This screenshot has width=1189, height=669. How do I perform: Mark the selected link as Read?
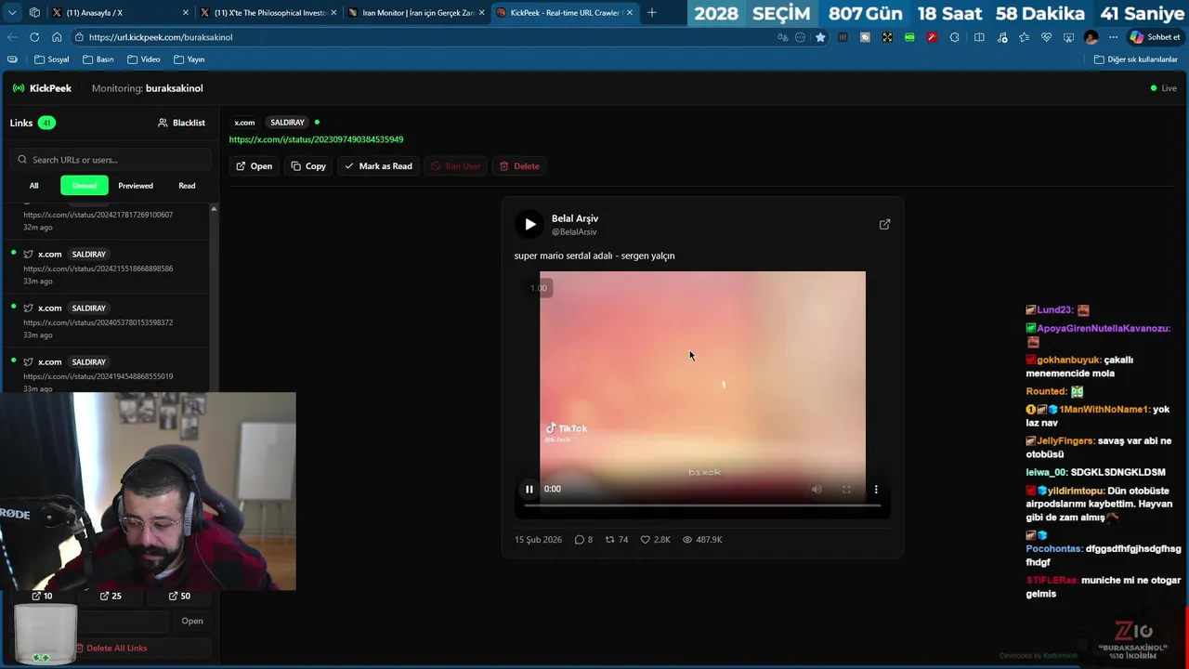pyautogui.click(x=378, y=166)
